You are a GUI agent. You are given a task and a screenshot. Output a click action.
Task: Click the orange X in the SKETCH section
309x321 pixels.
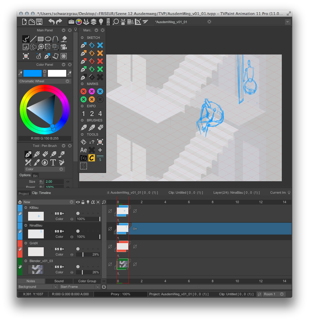(x=100, y=53)
